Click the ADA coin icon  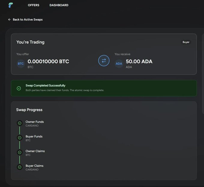(x=119, y=64)
